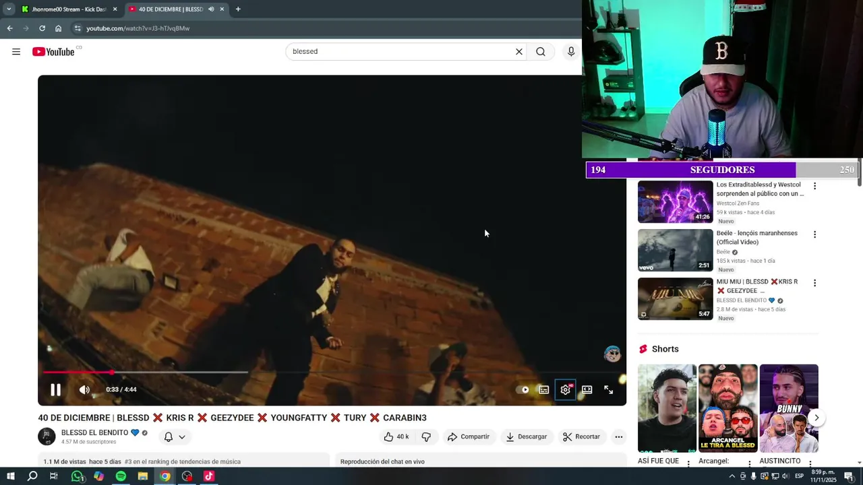Start voice search with the microphone
This screenshot has height=485, width=863.
571,51
